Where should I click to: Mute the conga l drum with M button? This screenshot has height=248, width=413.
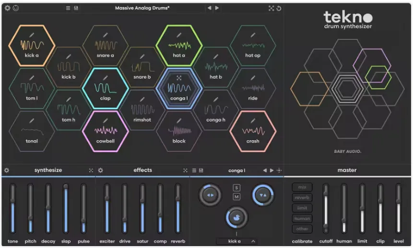236,197
